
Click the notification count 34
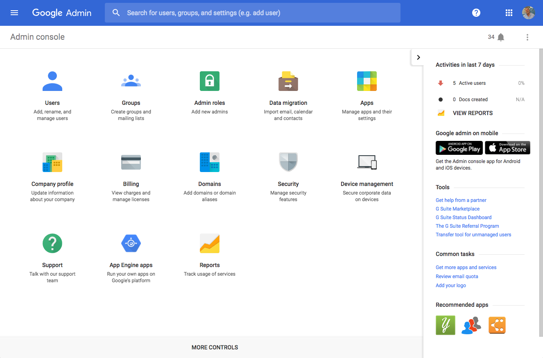tap(491, 37)
